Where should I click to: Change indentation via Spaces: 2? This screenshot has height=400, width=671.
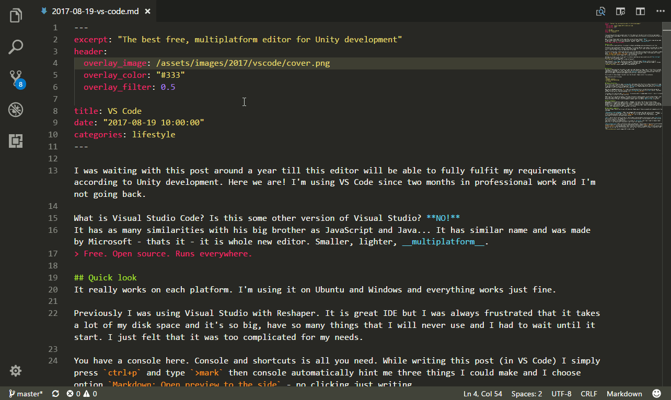click(527, 394)
